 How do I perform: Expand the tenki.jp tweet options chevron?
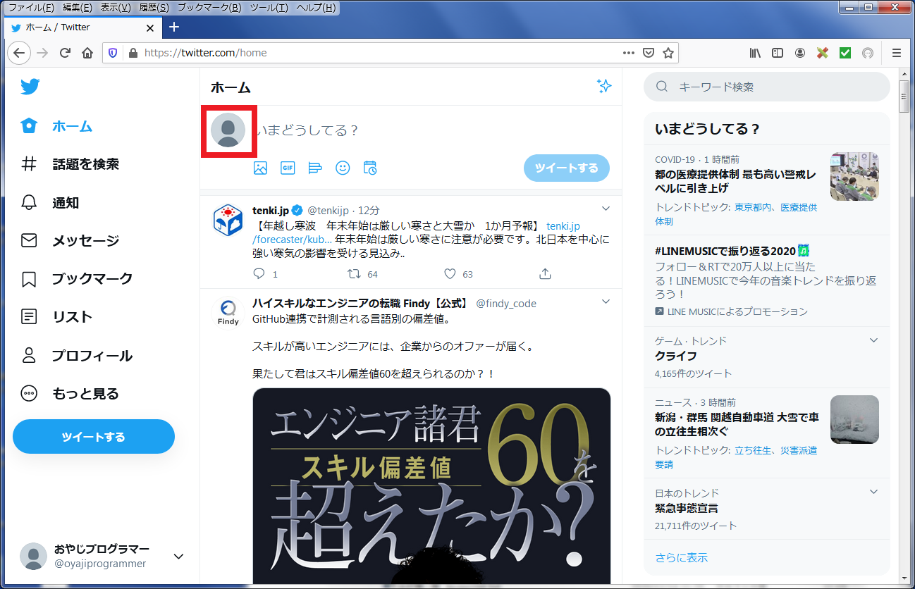click(606, 209)
